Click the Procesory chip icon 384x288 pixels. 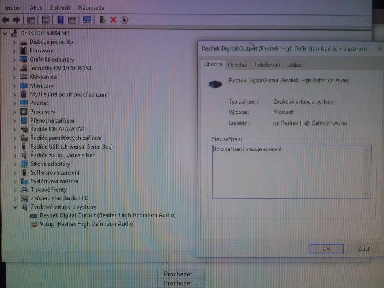pyautogui.click(x=24, y=112)
